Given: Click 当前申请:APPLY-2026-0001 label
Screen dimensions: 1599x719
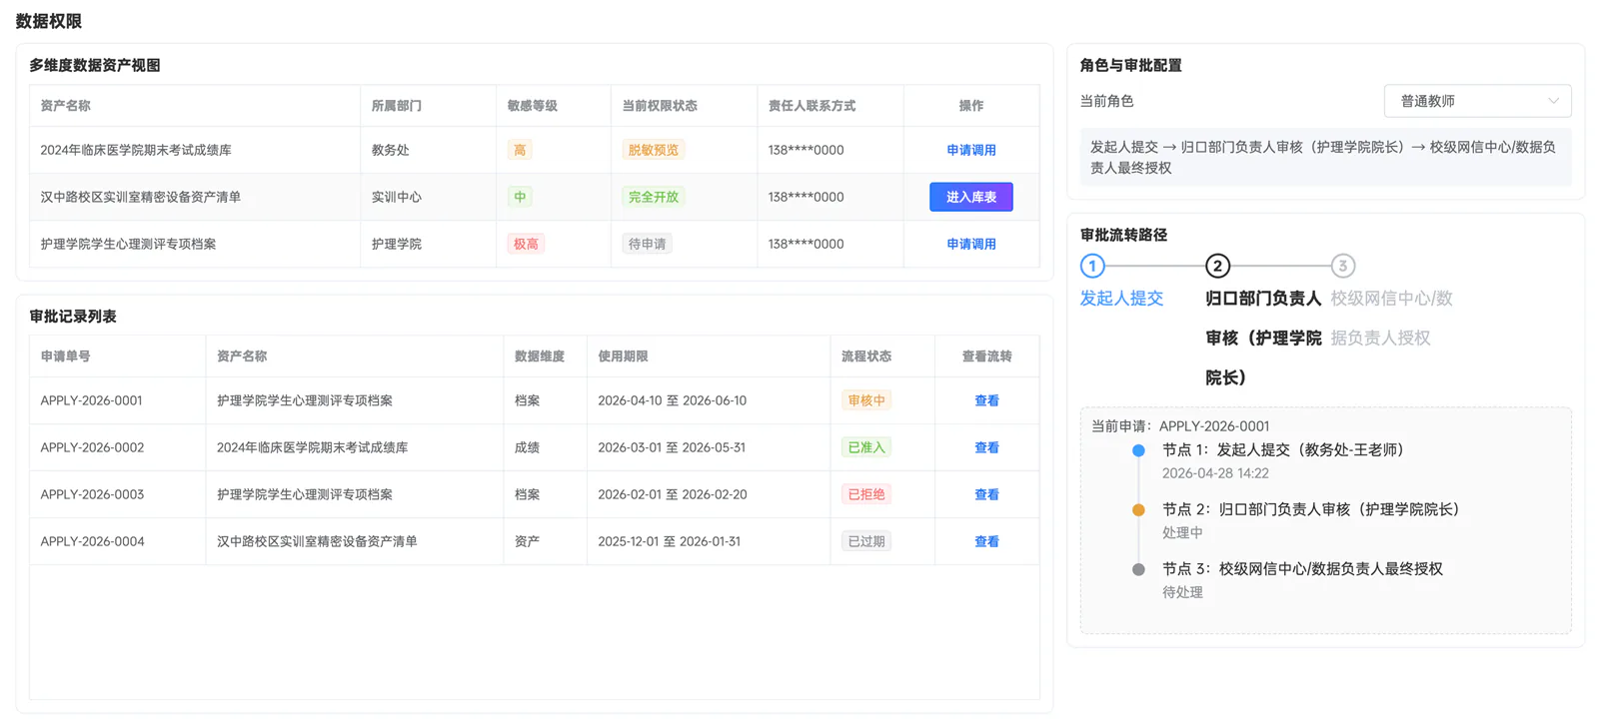Looking at the screenshot, I should [1180, 426].
